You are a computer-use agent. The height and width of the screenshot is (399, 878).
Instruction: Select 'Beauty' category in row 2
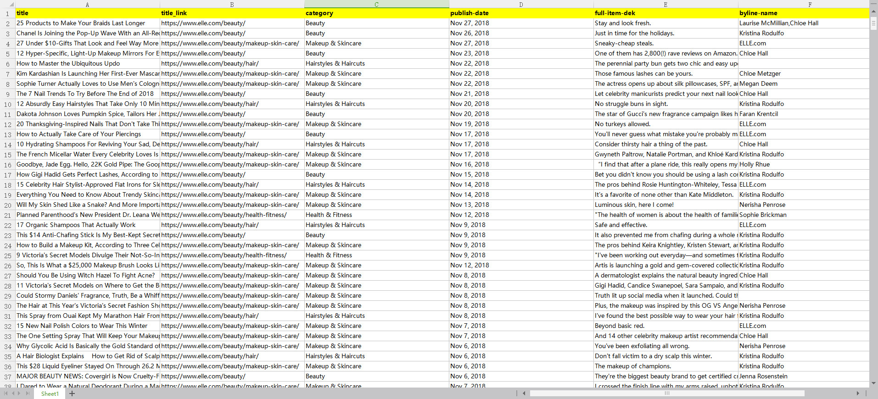pyautogui.click(x=377, y=23)
